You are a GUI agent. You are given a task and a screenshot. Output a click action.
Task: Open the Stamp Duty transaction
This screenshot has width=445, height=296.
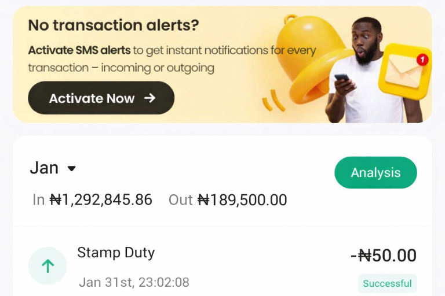[x=116, y=253]
